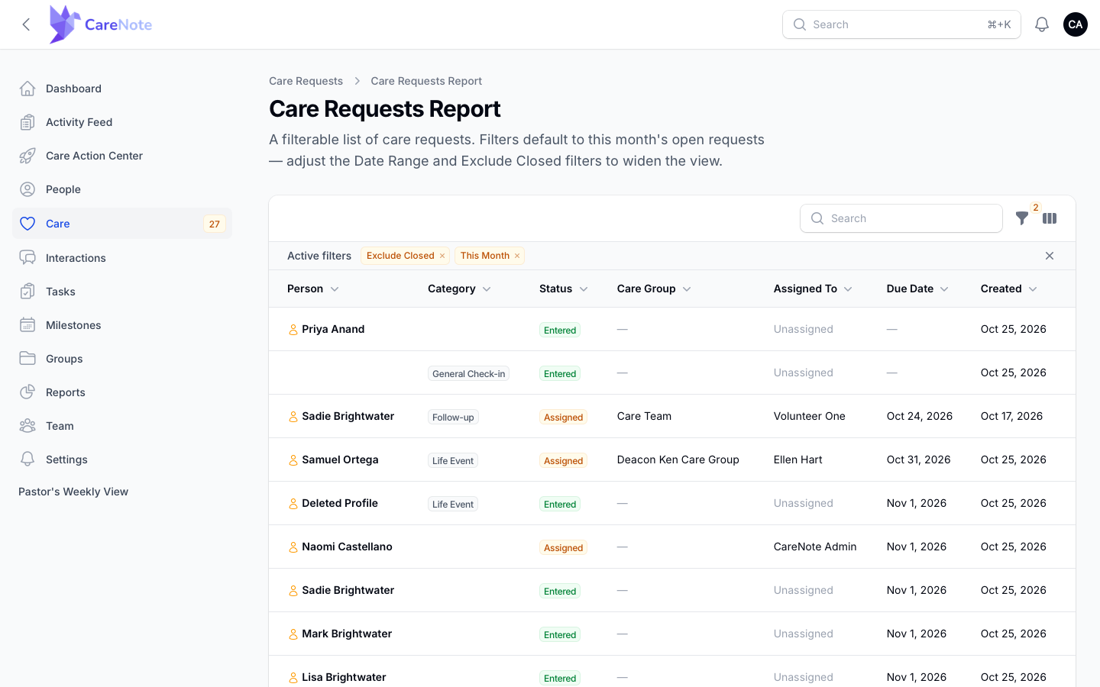Screen dimensions: 1100x687
Task: Clear all active filters with the X
Action: pos(1050,256)
